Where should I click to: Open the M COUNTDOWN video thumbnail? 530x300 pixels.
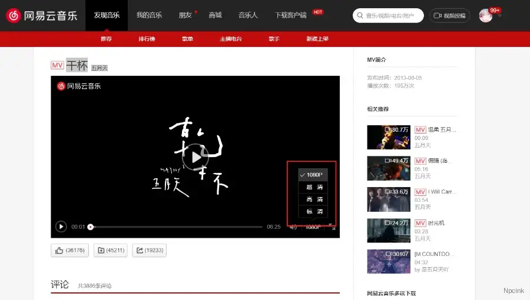click(x=389, y=262)
